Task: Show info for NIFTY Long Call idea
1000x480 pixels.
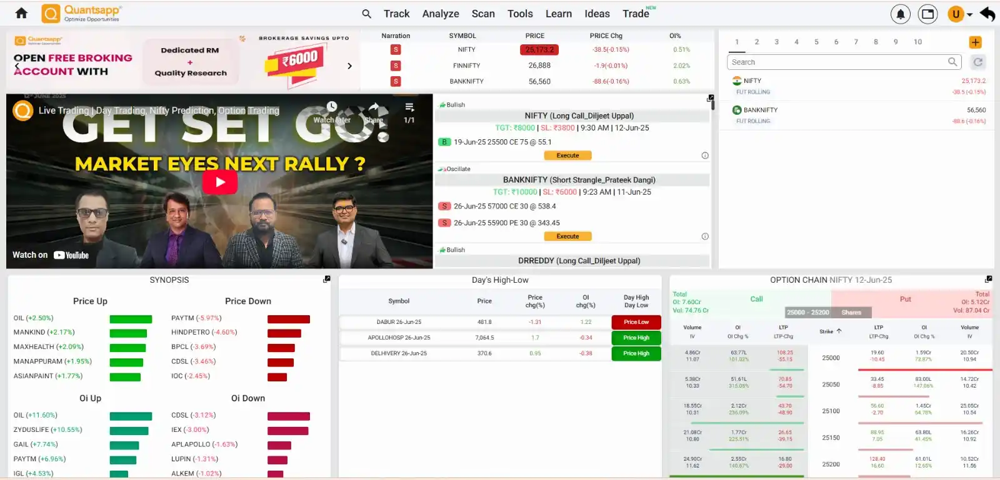Action: click(x=705, y=155)
